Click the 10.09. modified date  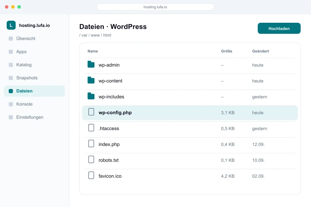click(x=258, y=160)
